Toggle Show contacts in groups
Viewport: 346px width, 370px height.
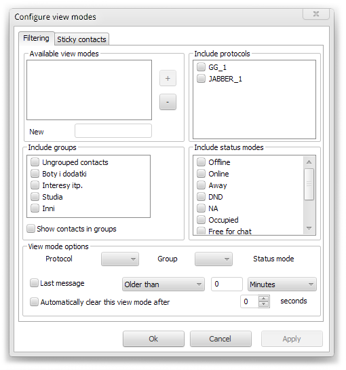click(x=31, y=229)
